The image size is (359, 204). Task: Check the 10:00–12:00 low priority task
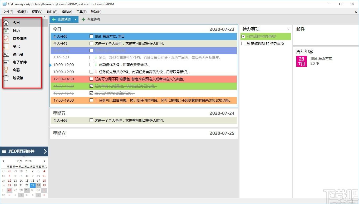[x=91, y=65]
